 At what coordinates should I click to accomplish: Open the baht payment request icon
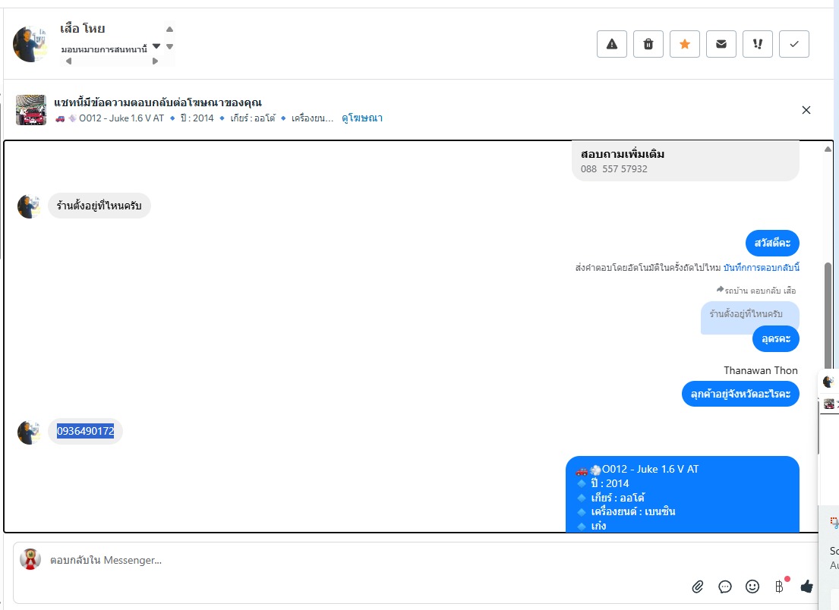[780, 586]
